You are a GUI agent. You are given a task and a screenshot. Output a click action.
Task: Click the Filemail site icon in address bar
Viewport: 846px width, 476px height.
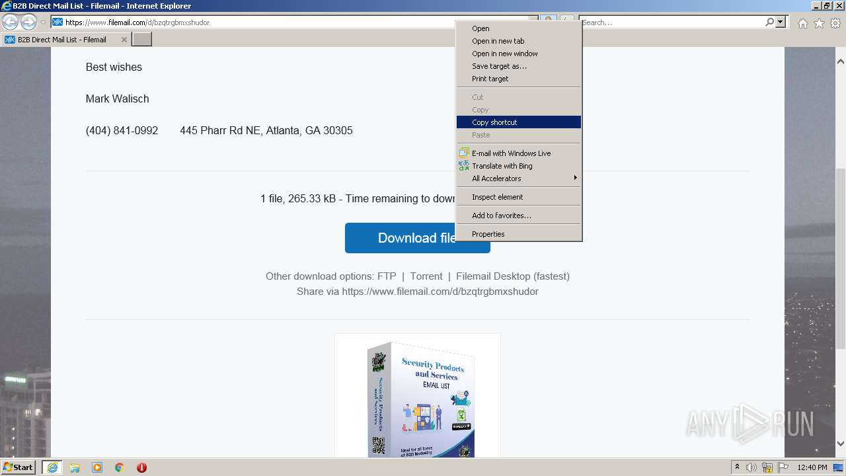click(x=58, y=22)
